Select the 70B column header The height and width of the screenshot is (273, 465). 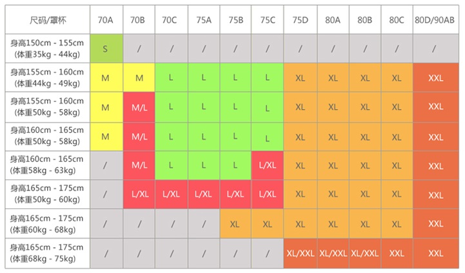point(139,20)
